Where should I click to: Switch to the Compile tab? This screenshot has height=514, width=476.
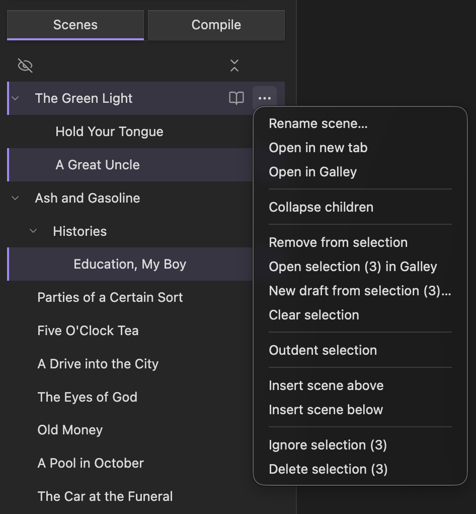[216, 25]
